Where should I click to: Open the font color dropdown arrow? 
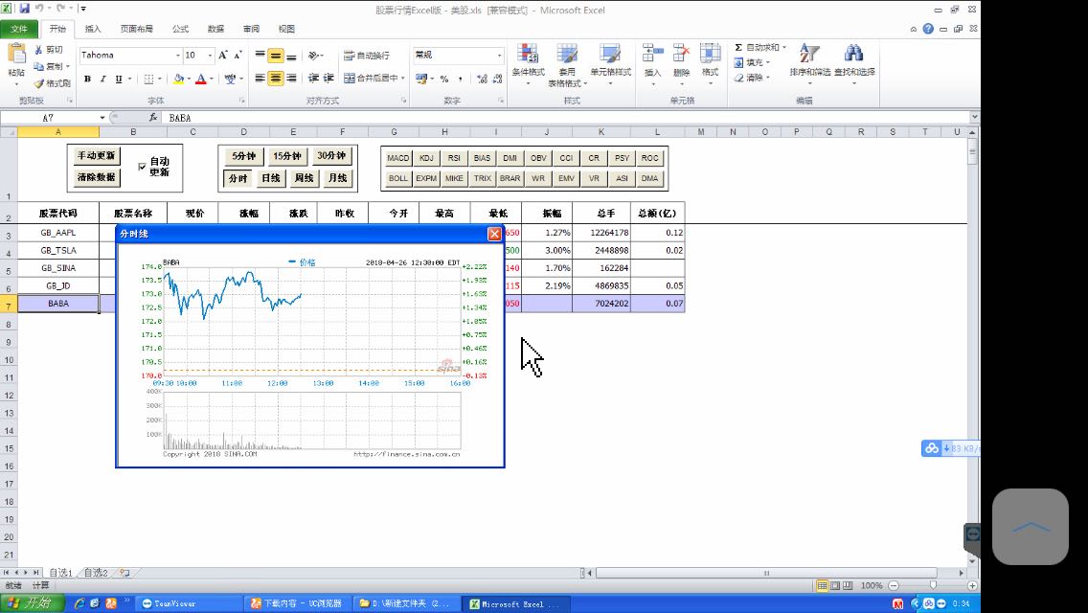click(x=211, y=79)
